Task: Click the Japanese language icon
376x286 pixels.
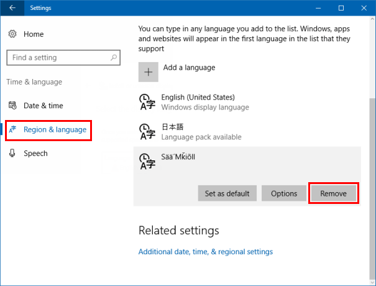Action: point(146,131)
